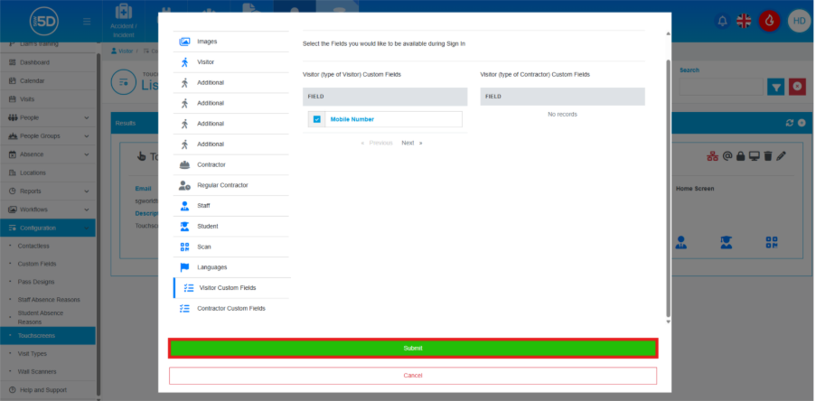Select the Languages flag tab
This screenshot has height=401, width=816.
pyautogui.click(x=231, y=267)
